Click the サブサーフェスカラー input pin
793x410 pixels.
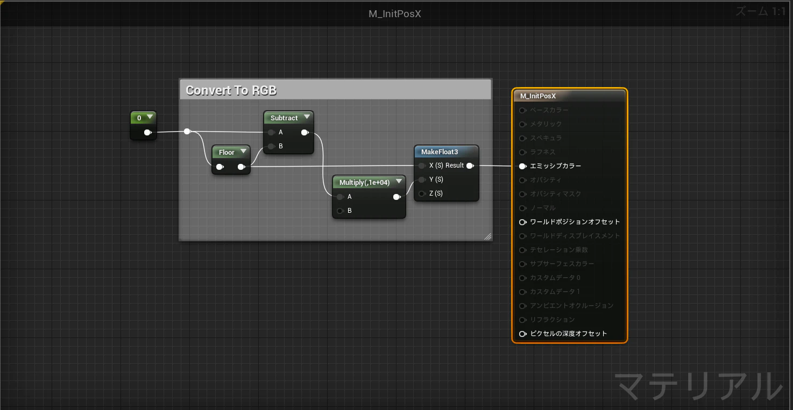click(x=522, y=264)
